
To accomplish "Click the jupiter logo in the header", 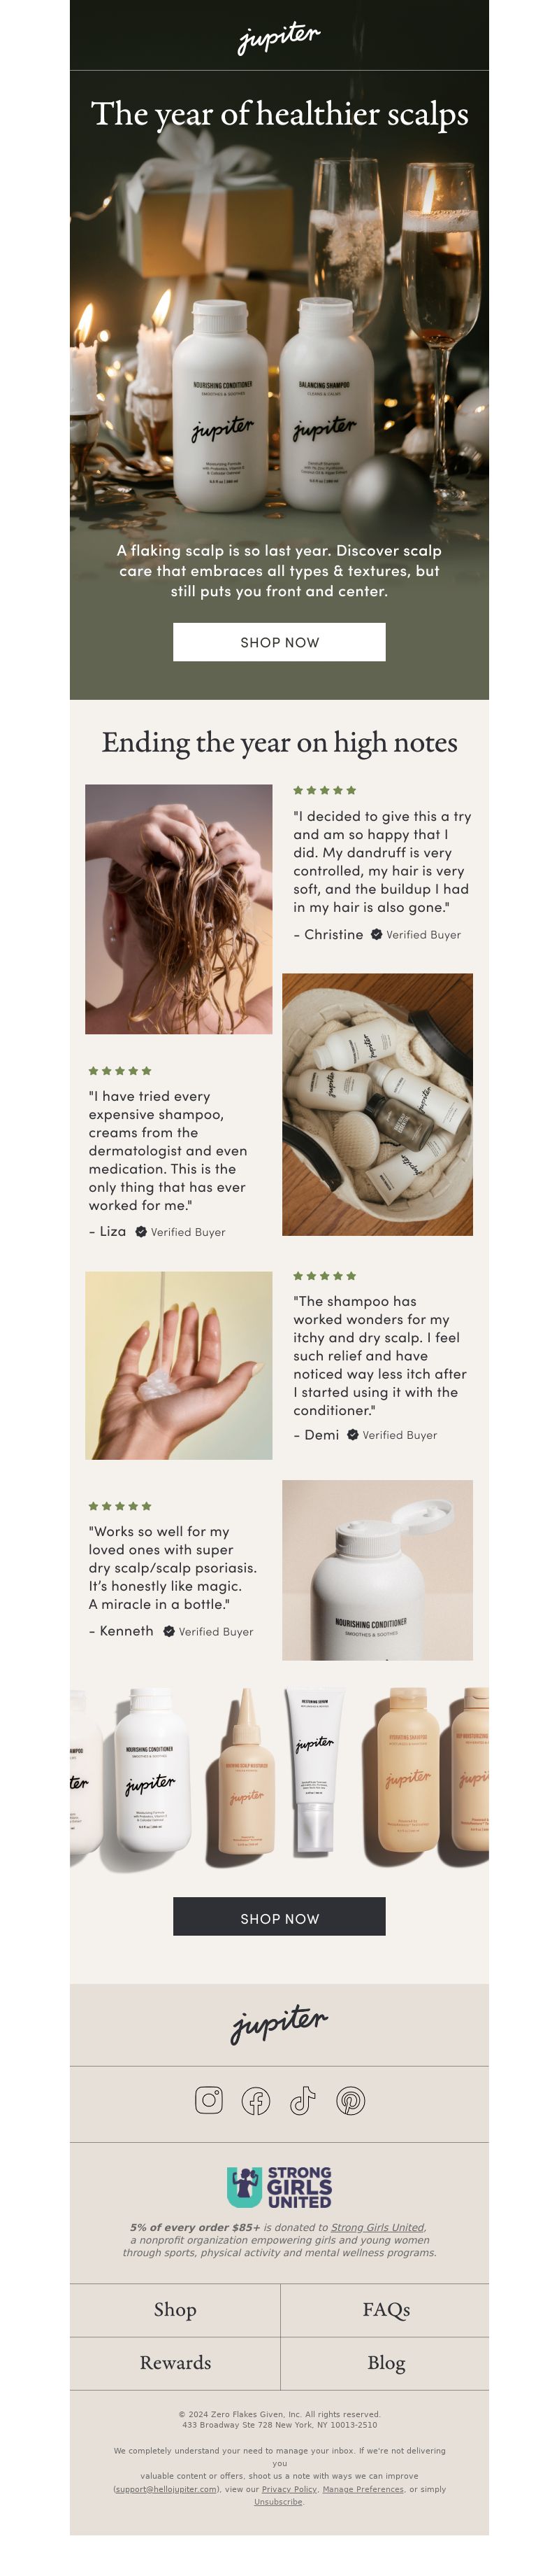I will [x=279, y=37].
